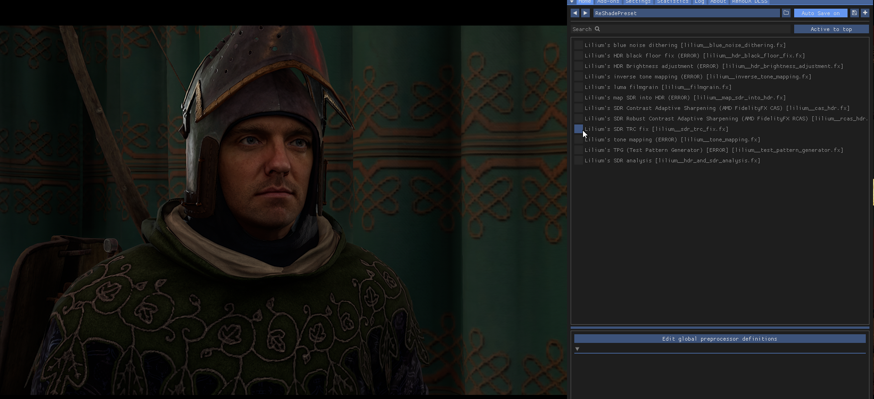Open the Settings tab
Viewport: 874px width, 399px height.
click(638, 2)
